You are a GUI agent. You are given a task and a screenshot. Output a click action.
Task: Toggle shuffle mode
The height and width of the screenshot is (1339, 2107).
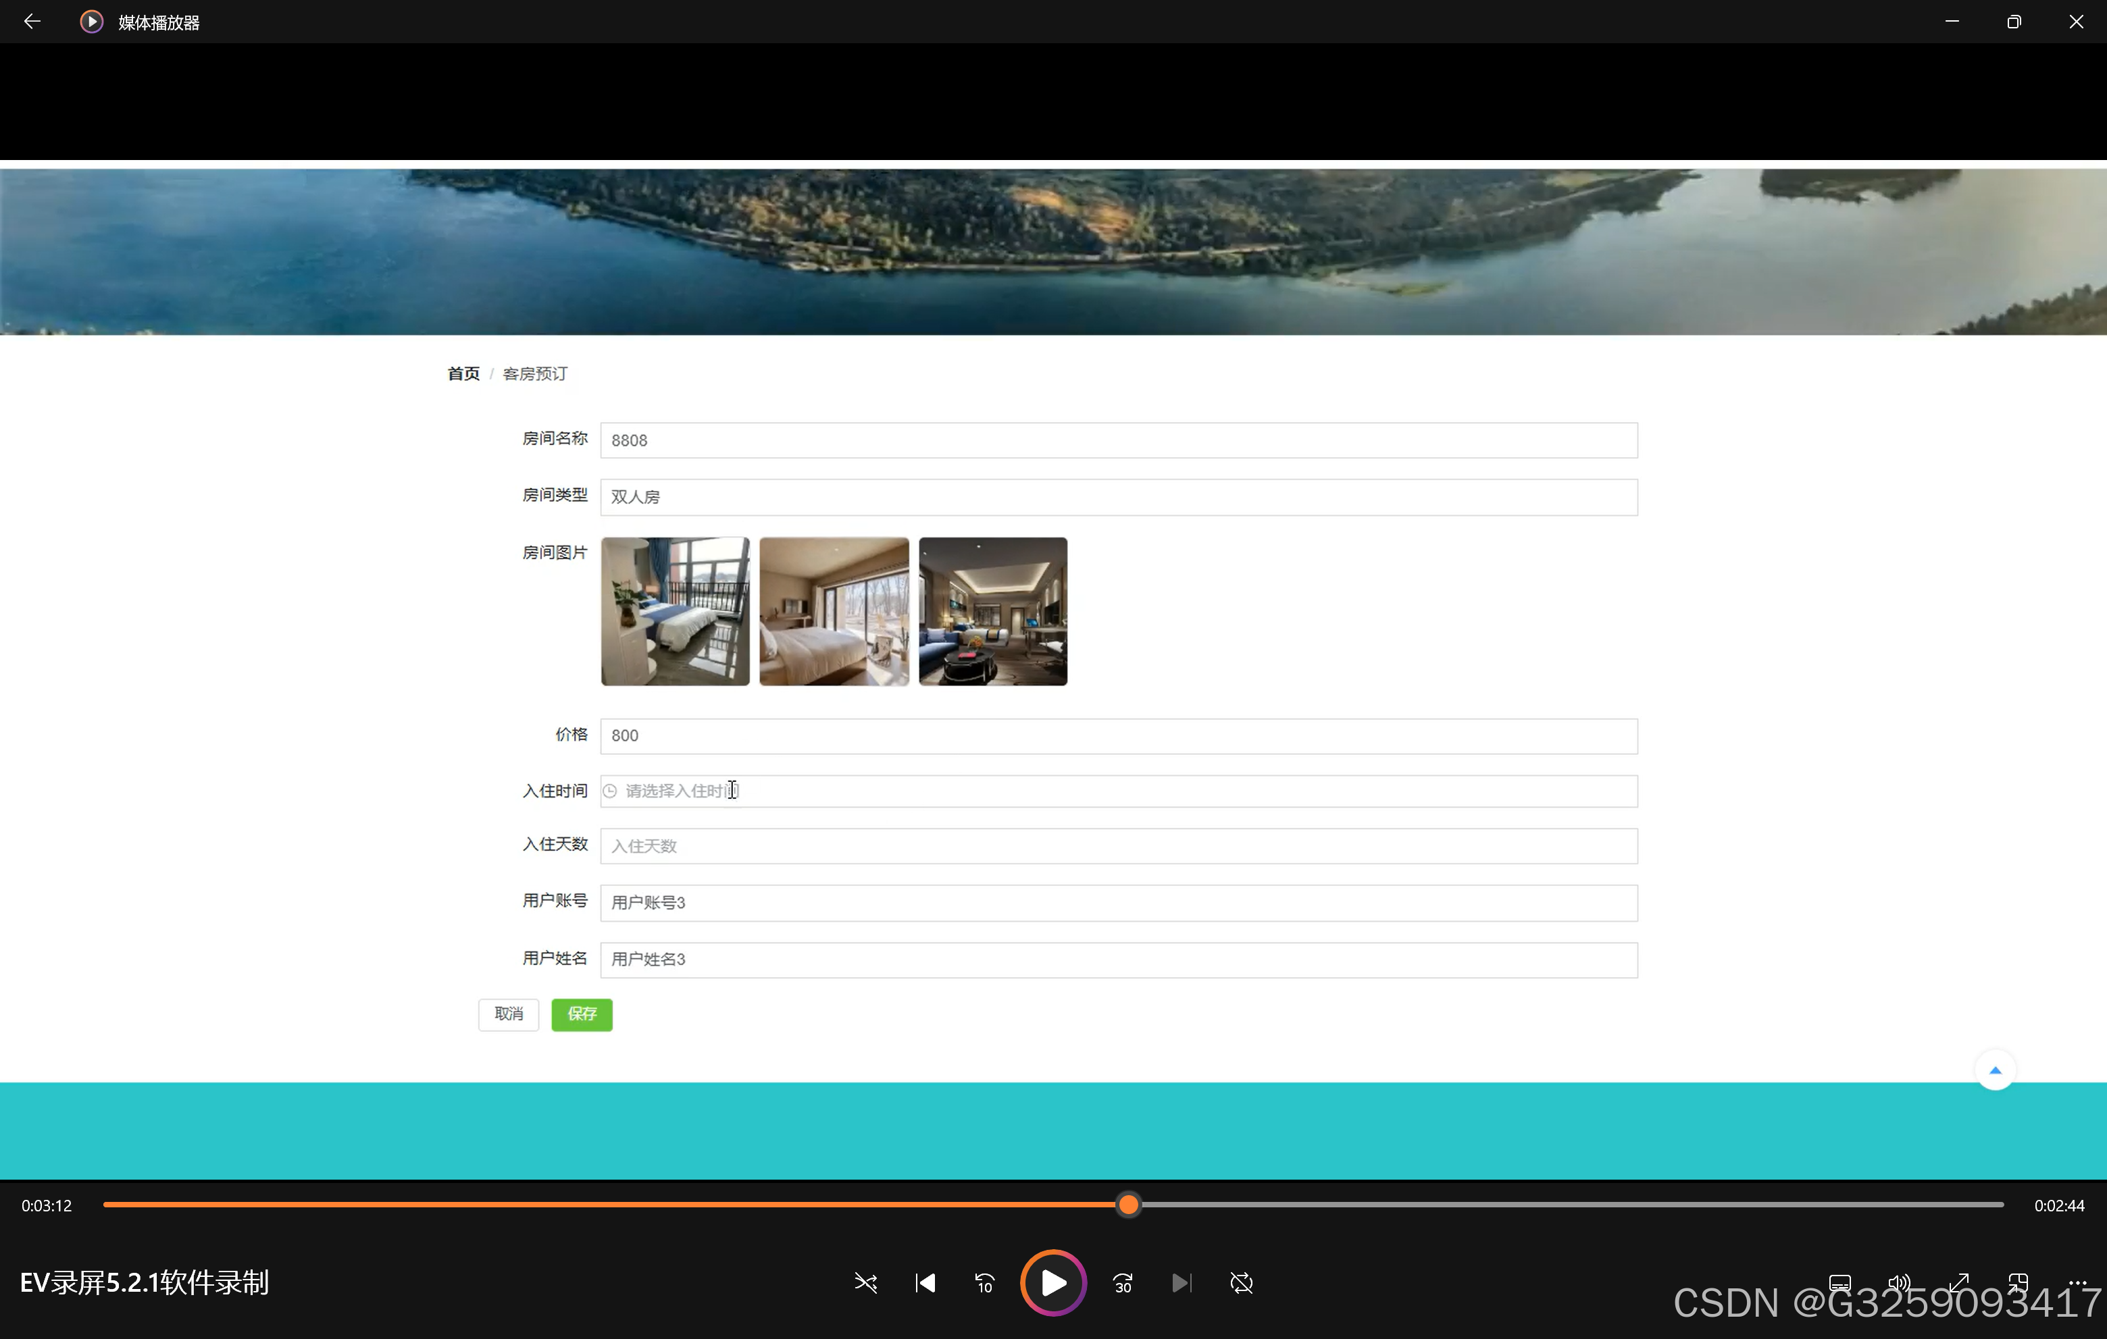tap(865, 1282)
